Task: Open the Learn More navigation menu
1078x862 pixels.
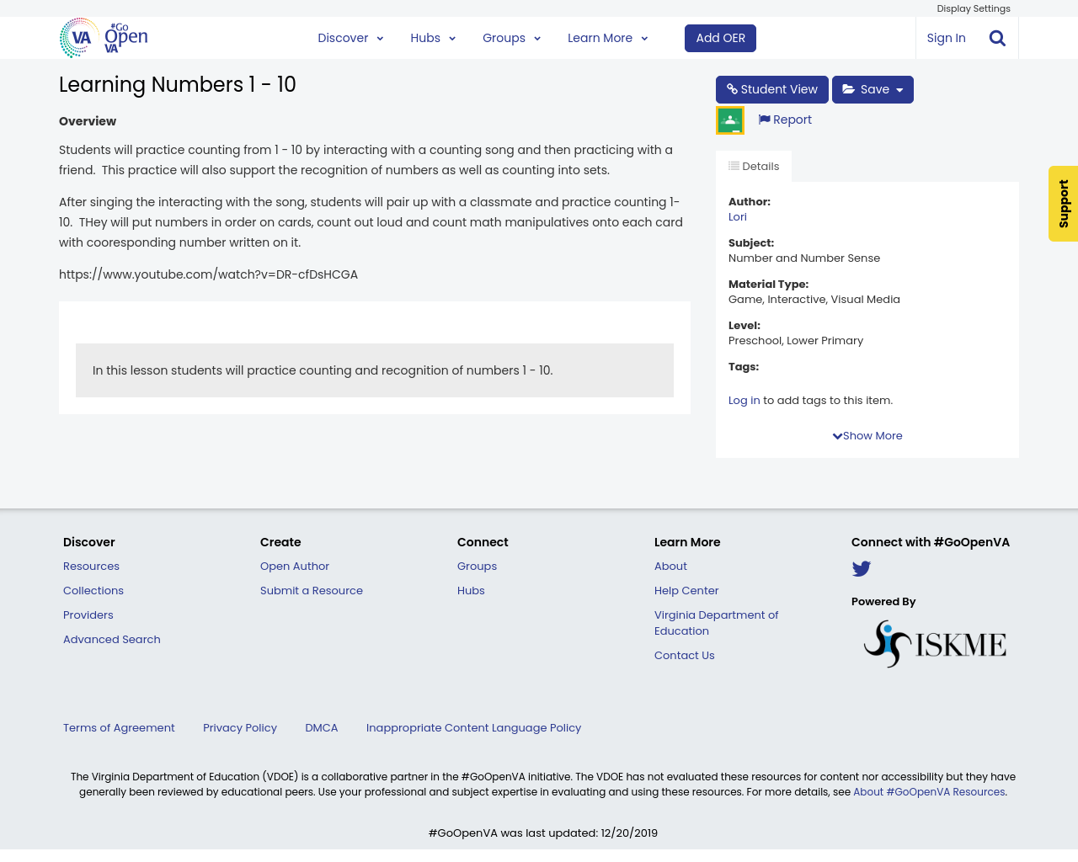Action: click(x=607, y=38)
